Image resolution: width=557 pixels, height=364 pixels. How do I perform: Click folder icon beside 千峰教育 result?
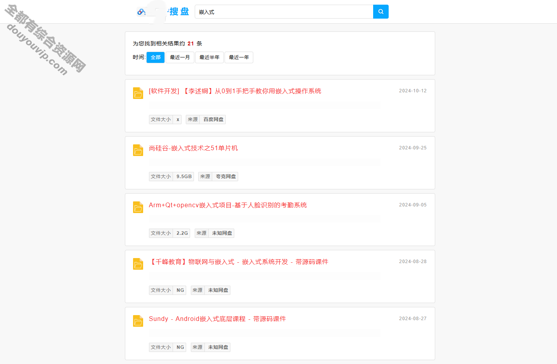click(x=138, y=264)
